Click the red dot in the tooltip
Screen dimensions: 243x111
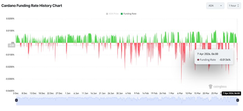point(198,60)
